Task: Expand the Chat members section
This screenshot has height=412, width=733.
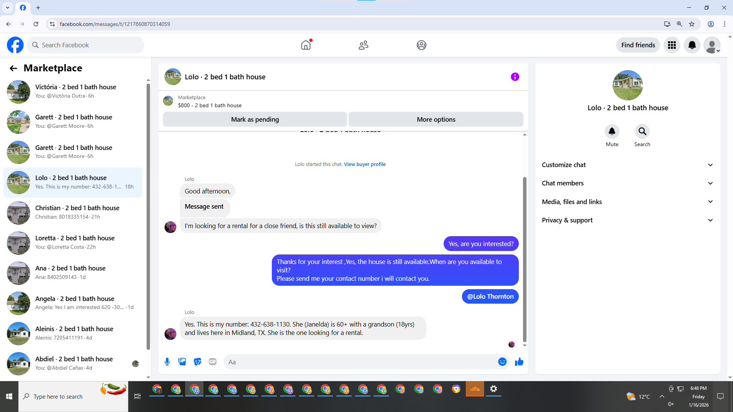Action: coord(627,183)
